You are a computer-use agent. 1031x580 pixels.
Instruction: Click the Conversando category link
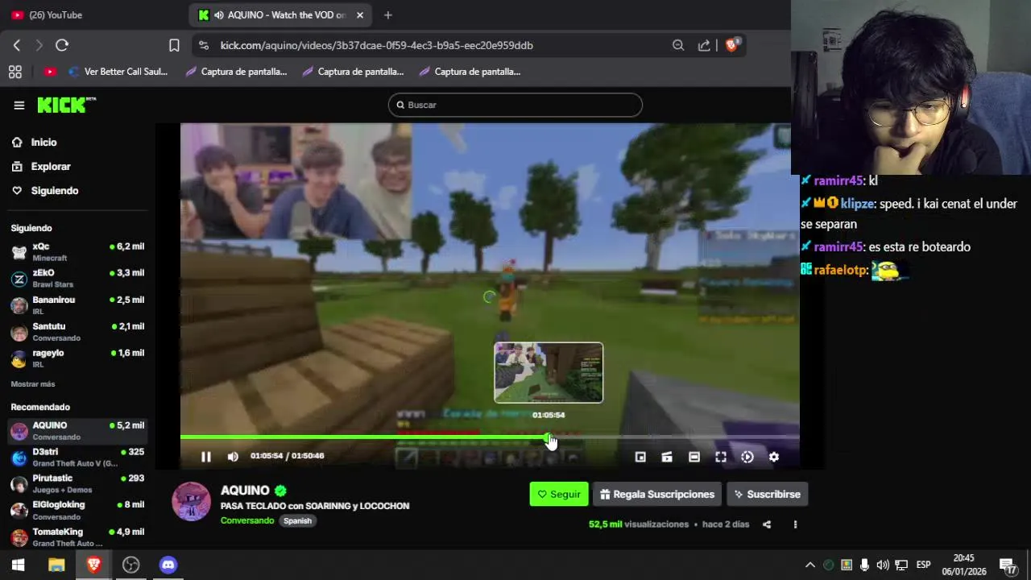click(247, 520)
